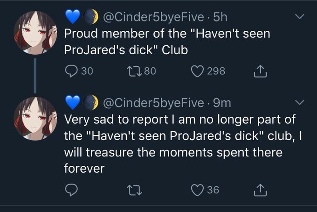Image resolution: width=317 pixels, height=212 pixels.
Task: Open the first tweet's options chevron
Action: 300,17
